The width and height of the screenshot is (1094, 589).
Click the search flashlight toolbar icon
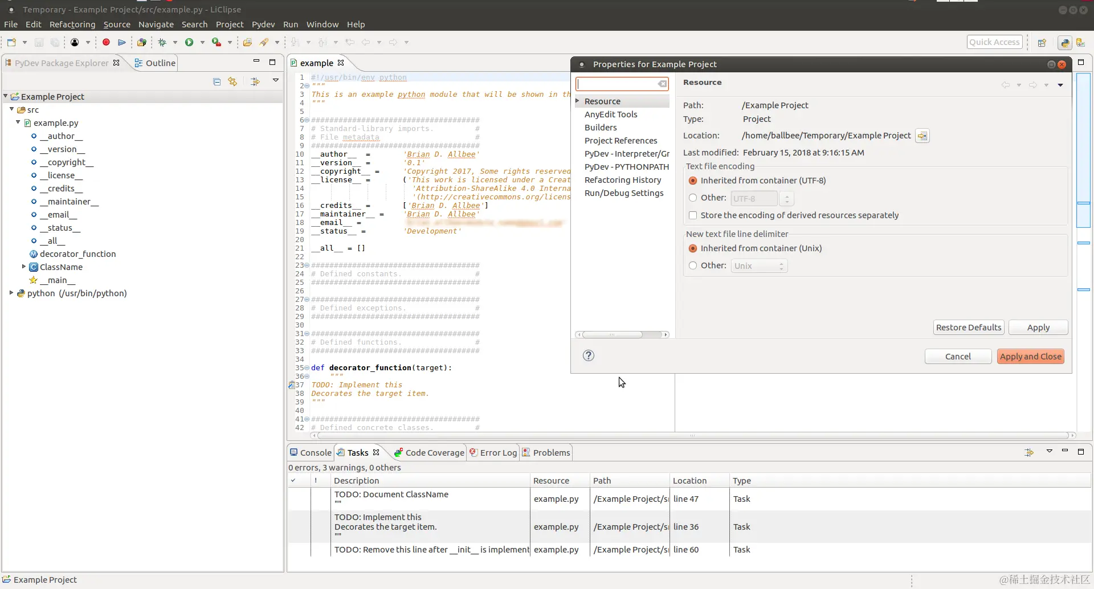(x=264, y=42)
